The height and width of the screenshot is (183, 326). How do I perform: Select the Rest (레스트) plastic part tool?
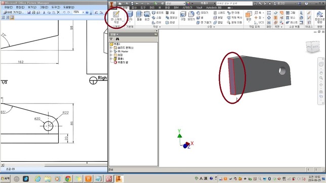[292, 22]
